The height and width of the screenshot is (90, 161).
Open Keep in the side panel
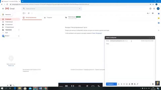click(159, 18)
